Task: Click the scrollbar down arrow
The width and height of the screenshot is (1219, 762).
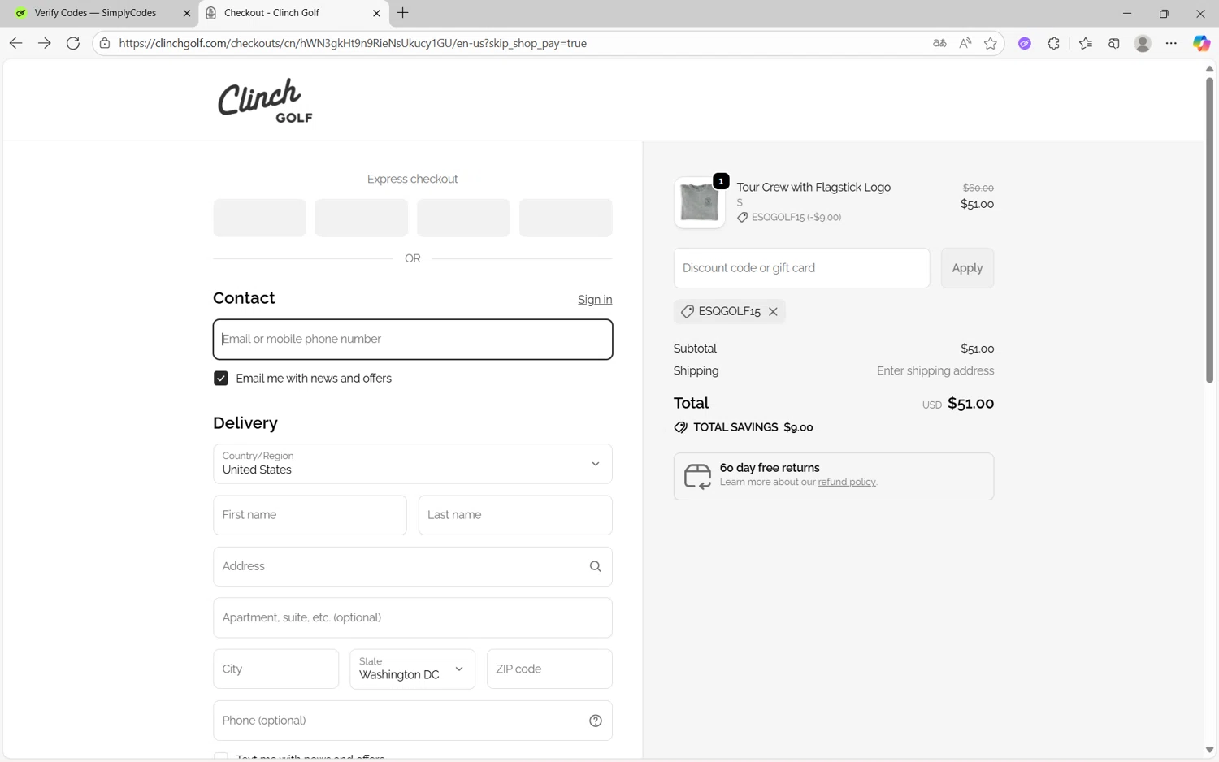Action: coord(1209,750)
